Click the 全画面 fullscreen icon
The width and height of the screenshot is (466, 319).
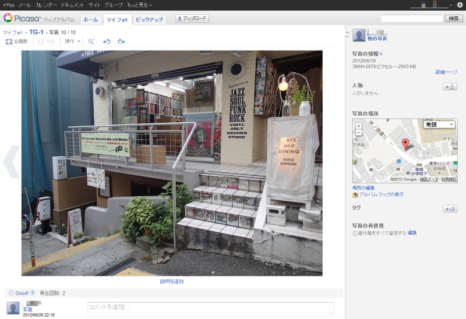click(9, 41)
